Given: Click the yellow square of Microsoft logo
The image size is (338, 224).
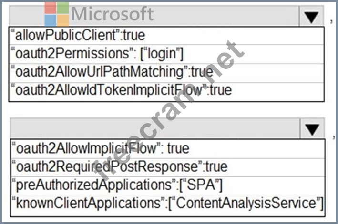Looking at the screenshot, I should coord(63,20).
